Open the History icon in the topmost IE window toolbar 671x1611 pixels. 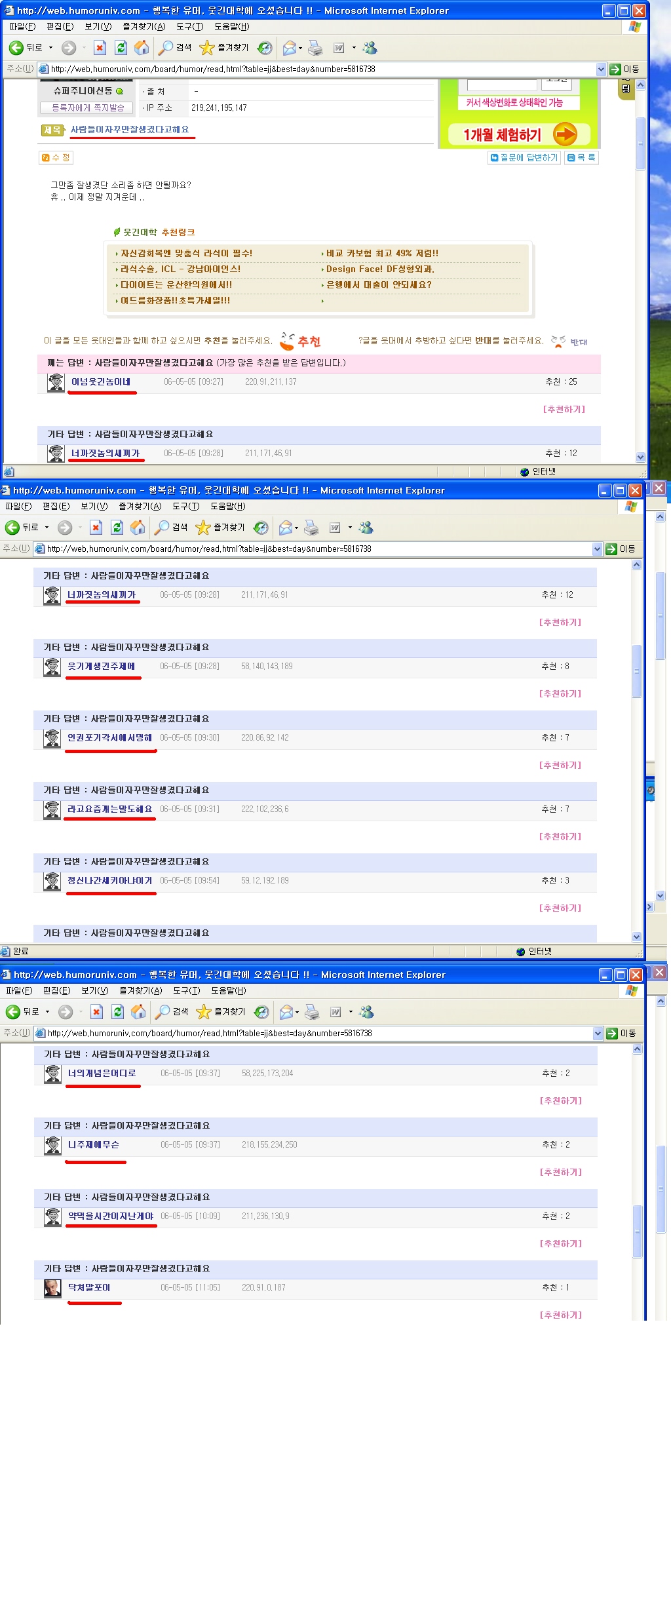pos(265,48)
